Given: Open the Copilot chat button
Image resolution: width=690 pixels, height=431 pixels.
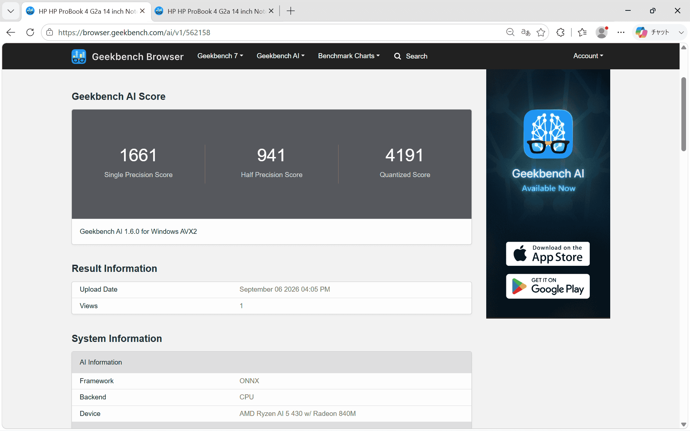Looking at the screenshot, I should (x=653, y=32).
